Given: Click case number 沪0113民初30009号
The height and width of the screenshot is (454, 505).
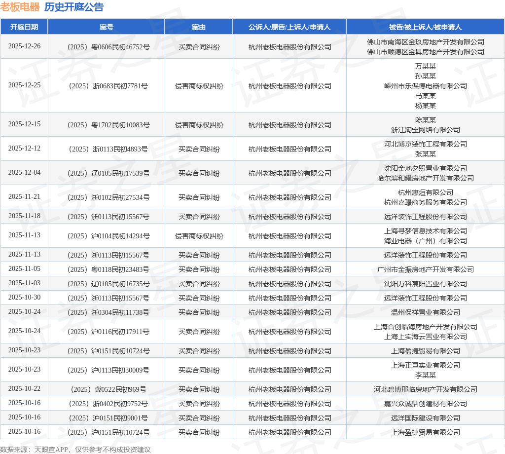Looking at the screenshot, I should click(x=108, y=370).
